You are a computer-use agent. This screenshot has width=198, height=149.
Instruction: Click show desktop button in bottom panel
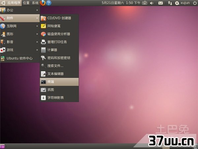(x=2, y=146)
